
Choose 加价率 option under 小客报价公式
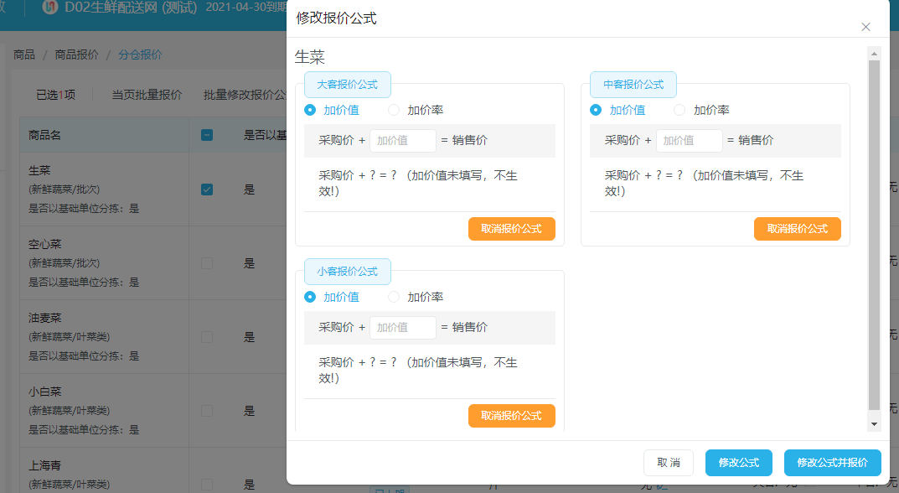coord(394,297)
